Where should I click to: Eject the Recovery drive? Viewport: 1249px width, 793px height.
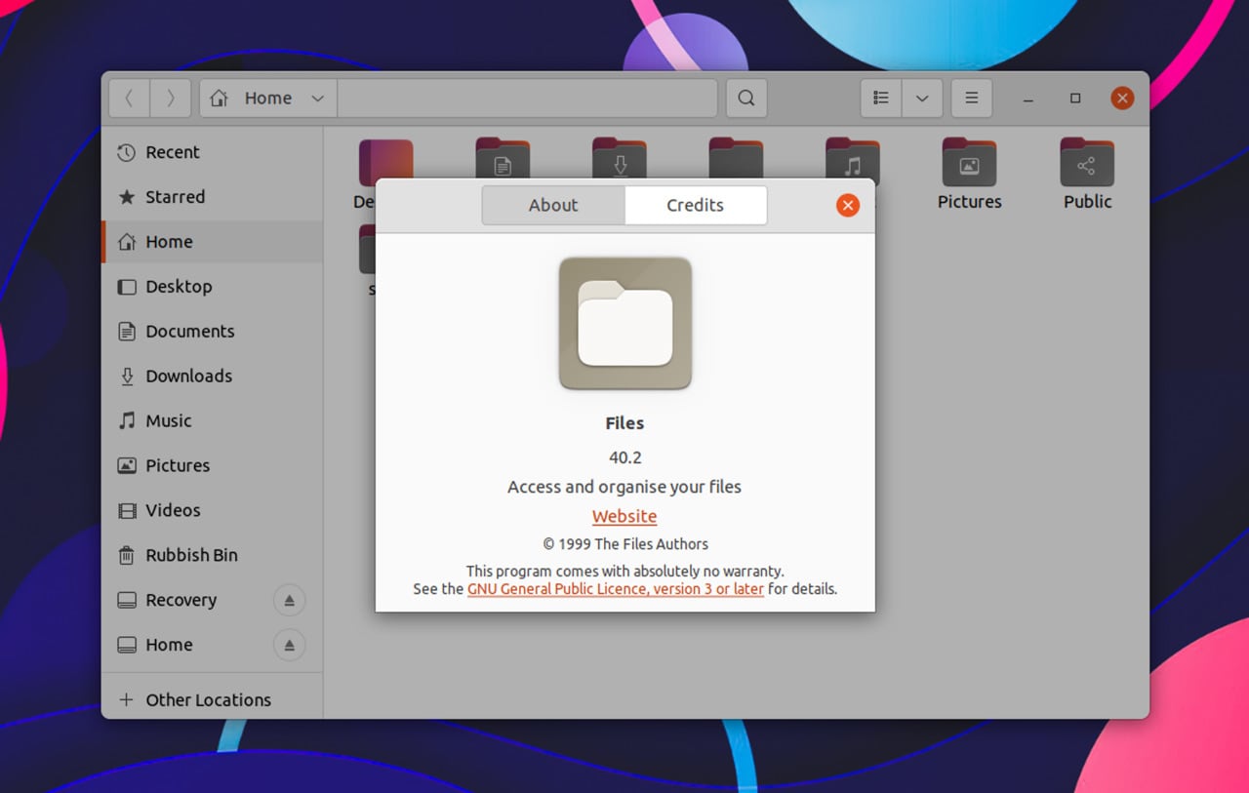(x=289, y=600)
